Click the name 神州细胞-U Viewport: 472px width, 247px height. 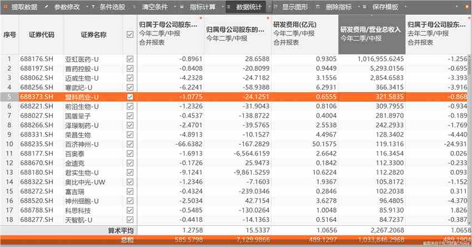[82, 201]
